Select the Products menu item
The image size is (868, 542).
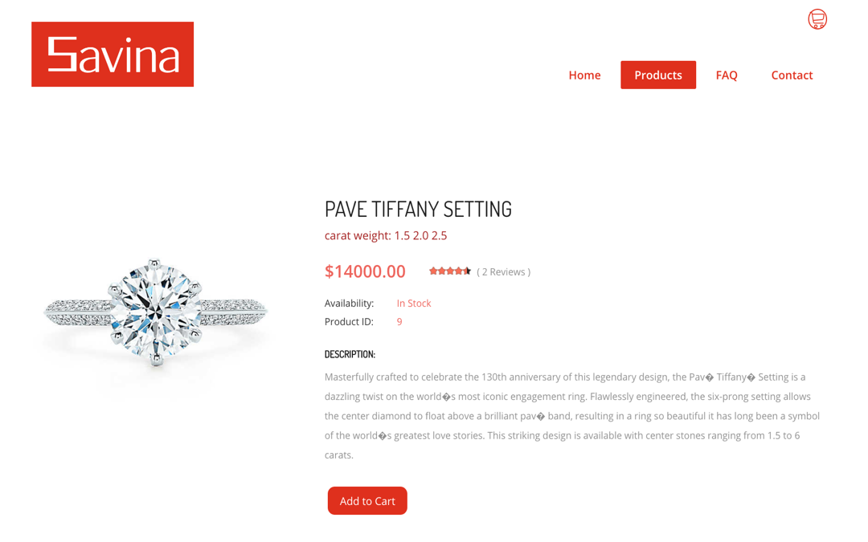pos(658,75)
